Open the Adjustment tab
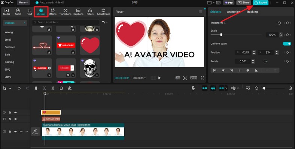Viewport: 295px width, 149px height. [x=103, y=12]
